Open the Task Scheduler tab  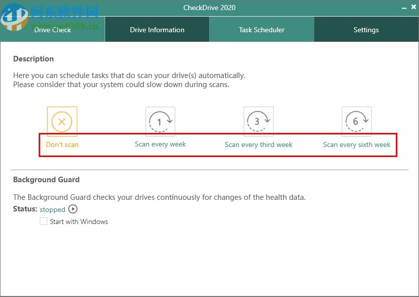pyautogui.click(x=262, y=29)
